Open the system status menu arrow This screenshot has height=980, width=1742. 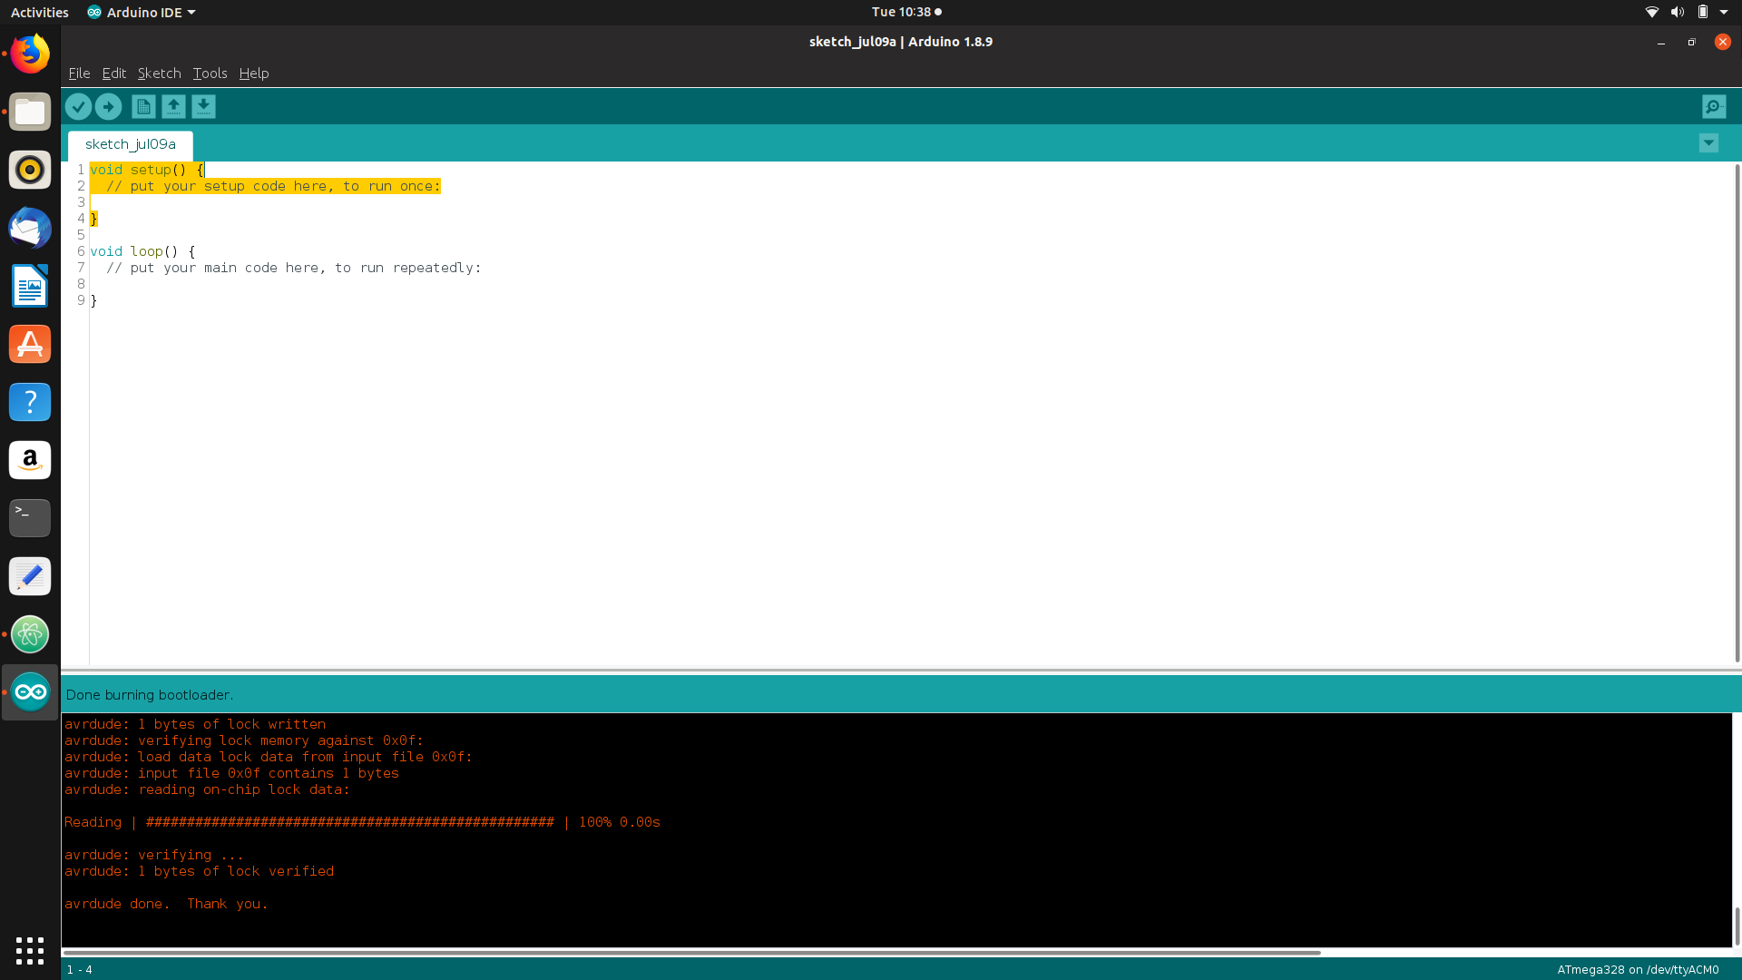pos(1724,12)
